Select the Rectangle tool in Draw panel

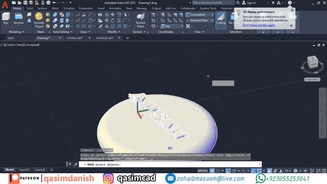click(84, 26)
